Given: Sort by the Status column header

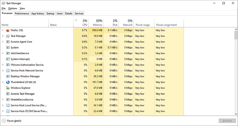Looking at the screenshot, I should (x=61, y=23).
